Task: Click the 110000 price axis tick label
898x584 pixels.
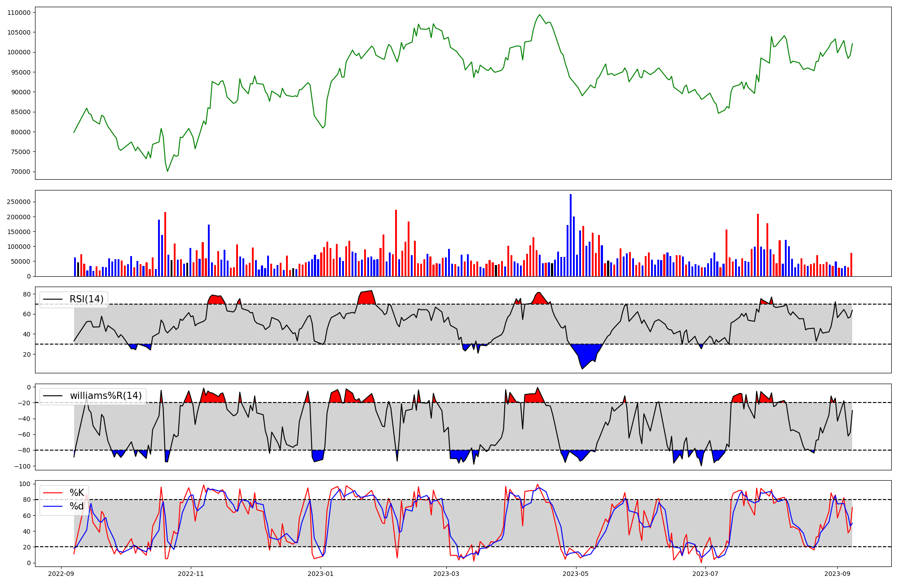Action: tap(19, 13)
